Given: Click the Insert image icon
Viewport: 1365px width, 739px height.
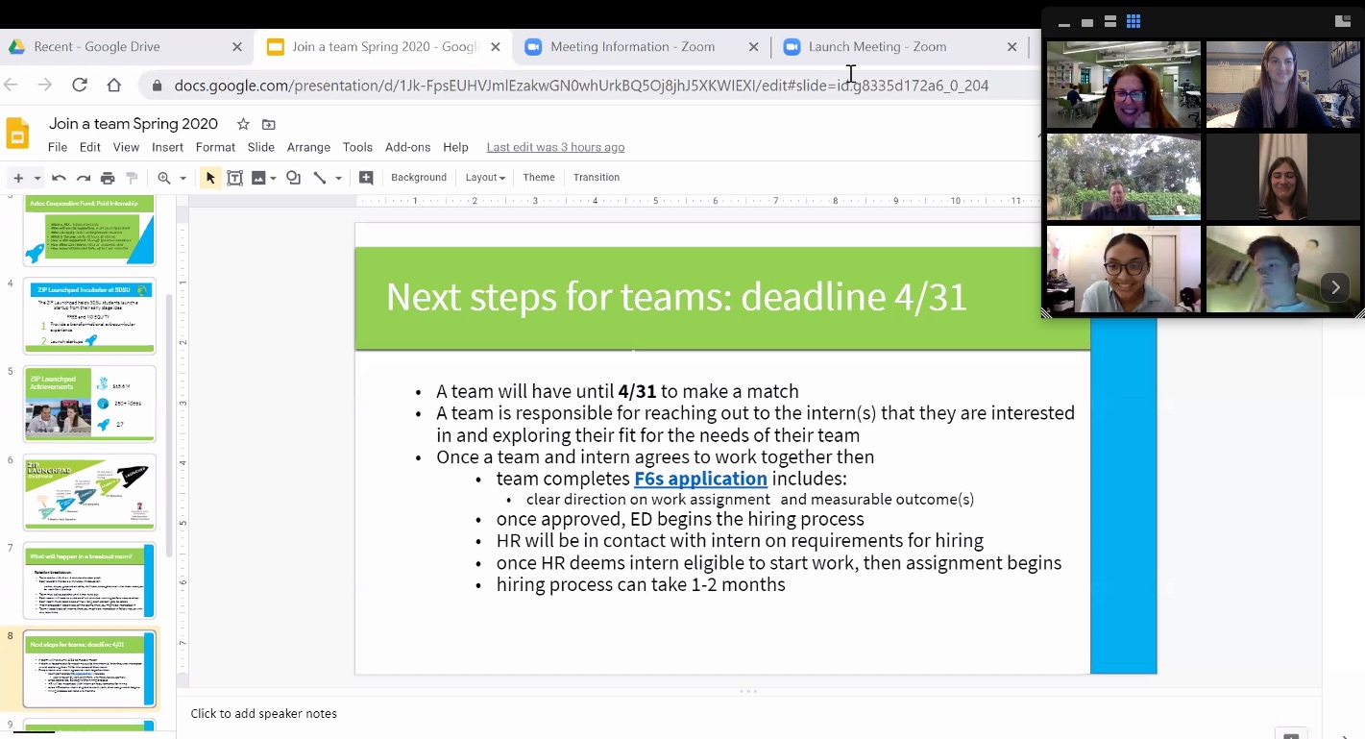Looking at the screenshot, I should 258,178.
